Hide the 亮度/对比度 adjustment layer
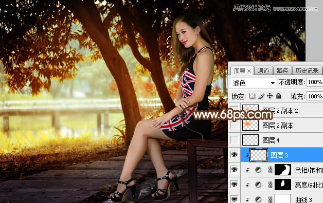This screenshot has height=203, width=323. pos(234,185)
